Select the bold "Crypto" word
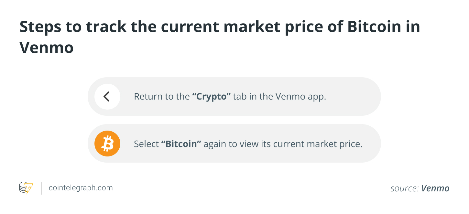The image size is (469, 214). point(211,97)
